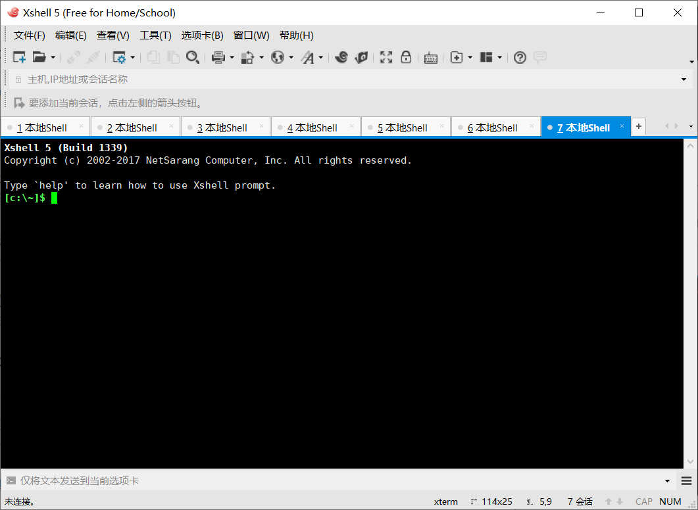Image resolution: width=698 pixels, height=510 pixels.
Task: Open the compose bar target dropdown
Action: pos(667,481)
